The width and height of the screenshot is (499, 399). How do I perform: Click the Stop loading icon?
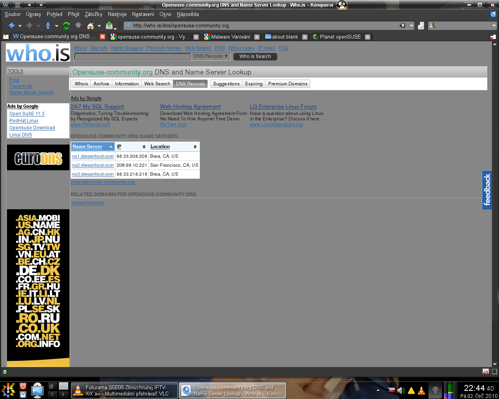(x=78, y=26)
